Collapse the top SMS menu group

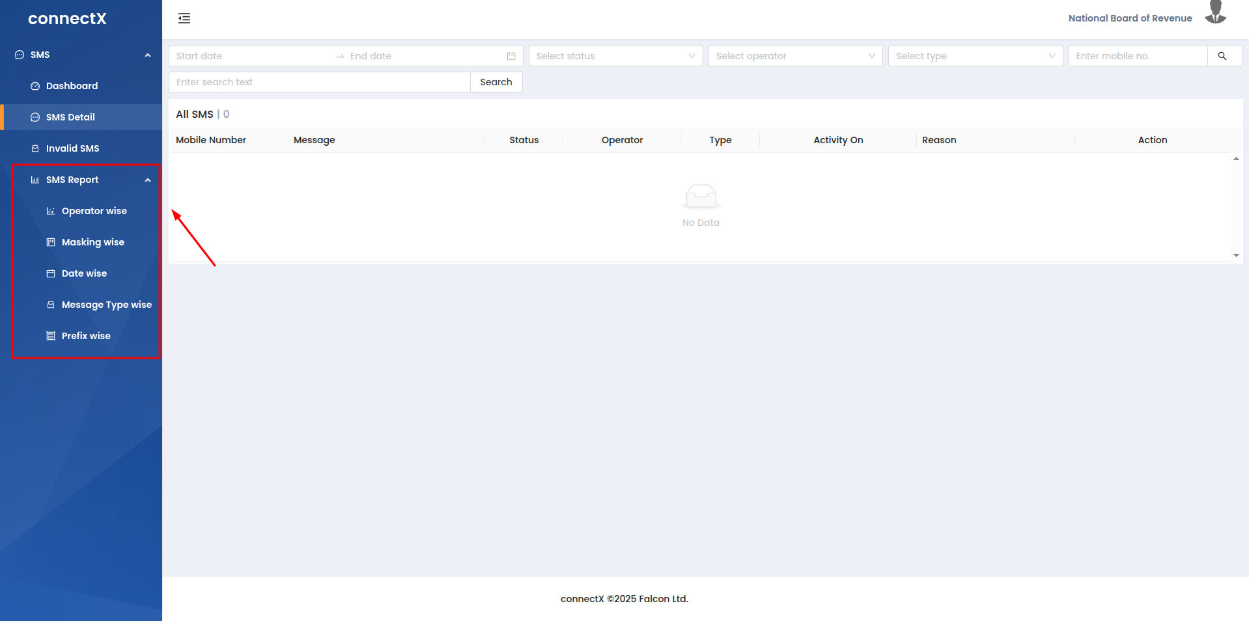click(x=148, y=55)
